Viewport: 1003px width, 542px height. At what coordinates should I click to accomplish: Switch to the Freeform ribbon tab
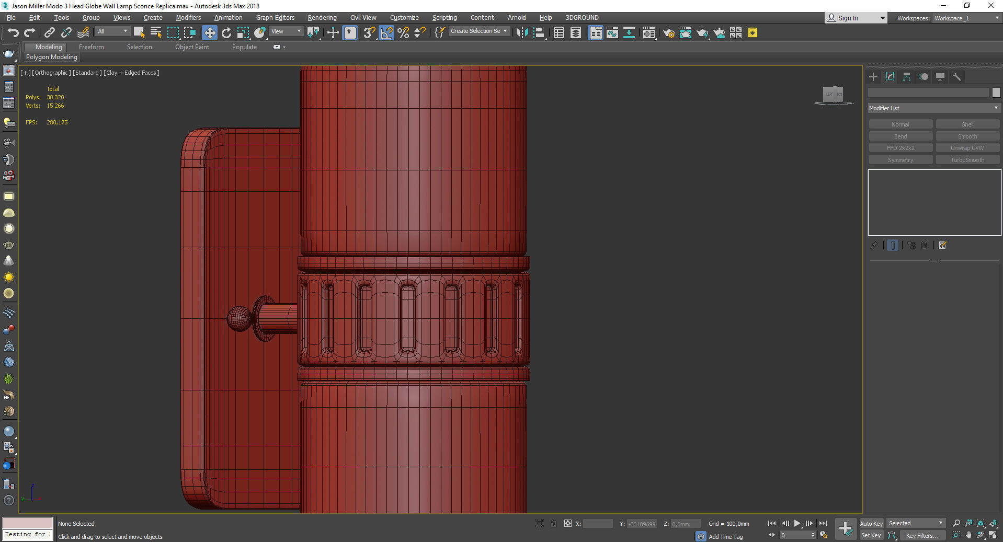(x=92, y=47)
